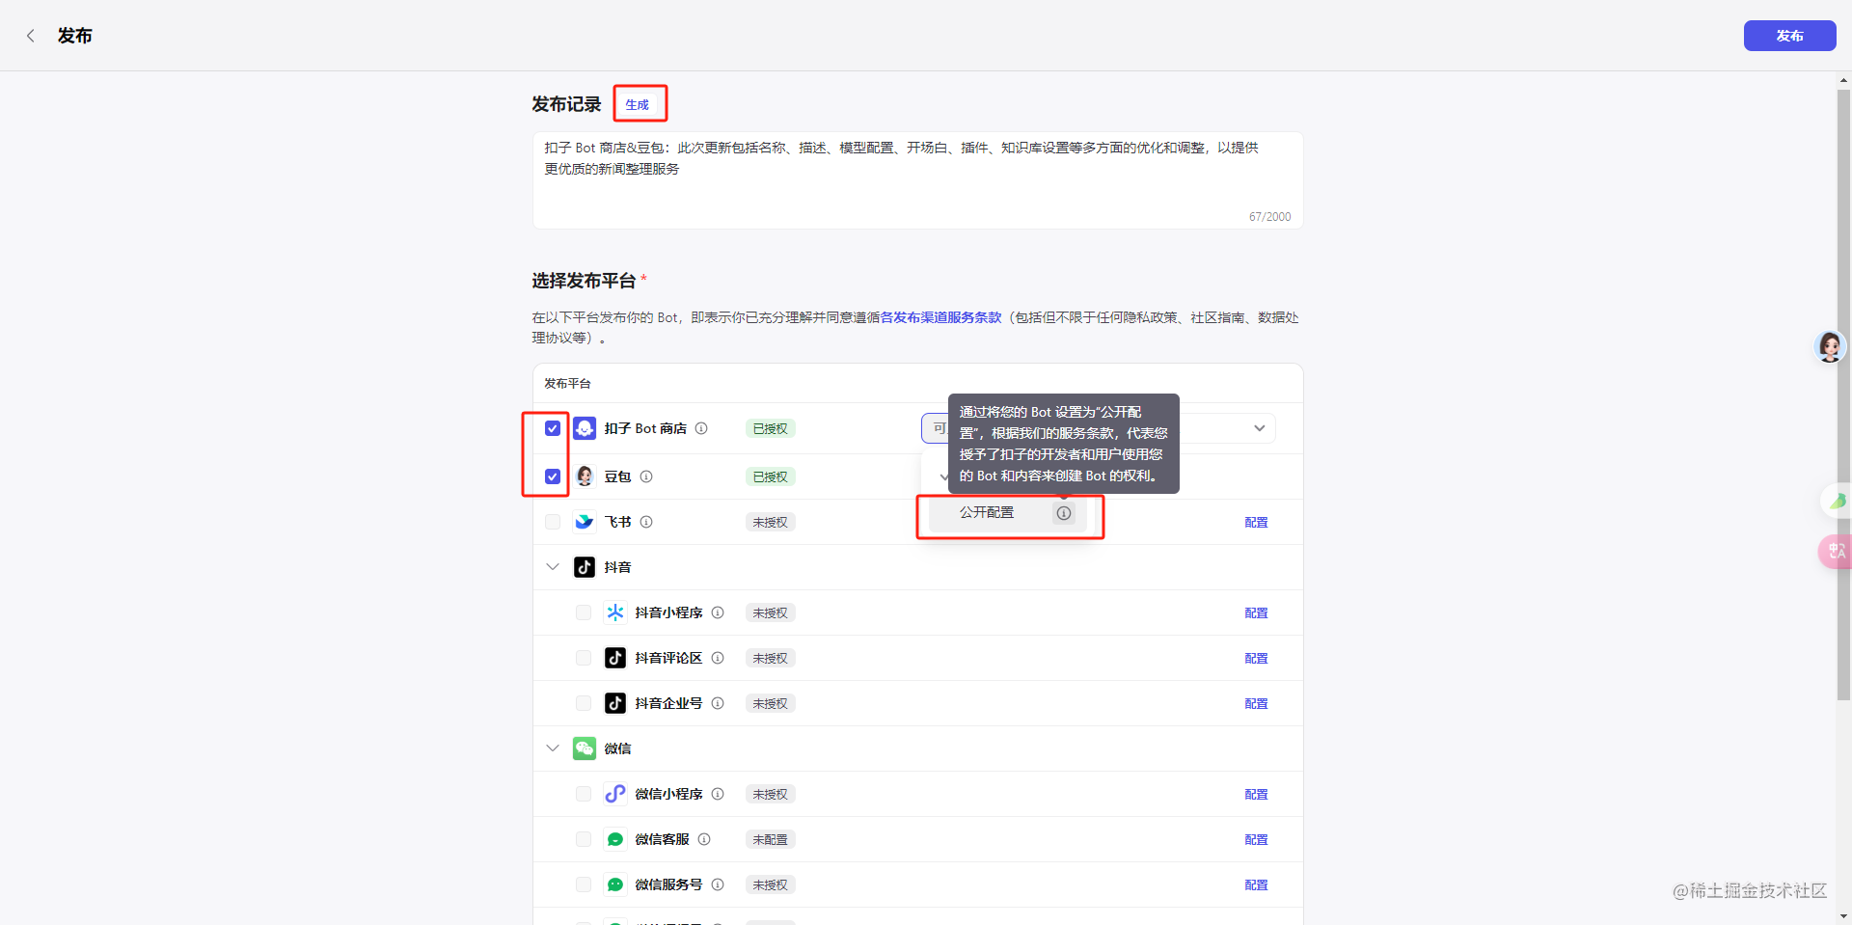Open info icon next to 飞书
1852x925 pixels.
[646, 522]
